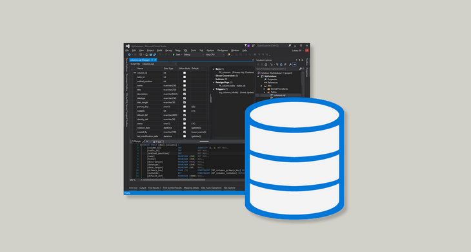Open the Error List tab
The image size is (471, 252).
point(133,188)
